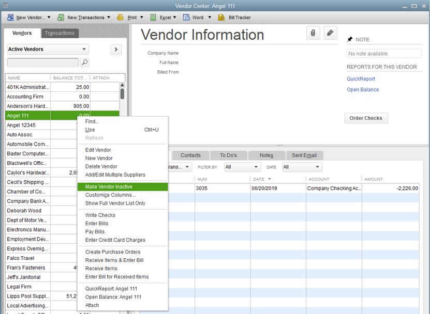Screen dimensions: 430x314
Task: Click the pencil edit vendor icon
Action: (330, 33)
